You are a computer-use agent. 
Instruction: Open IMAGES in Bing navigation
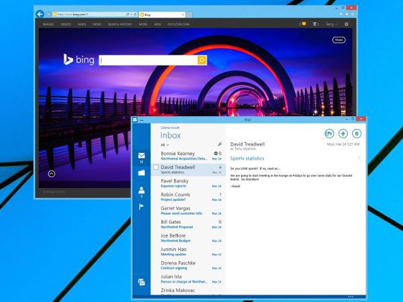point(48,24)
